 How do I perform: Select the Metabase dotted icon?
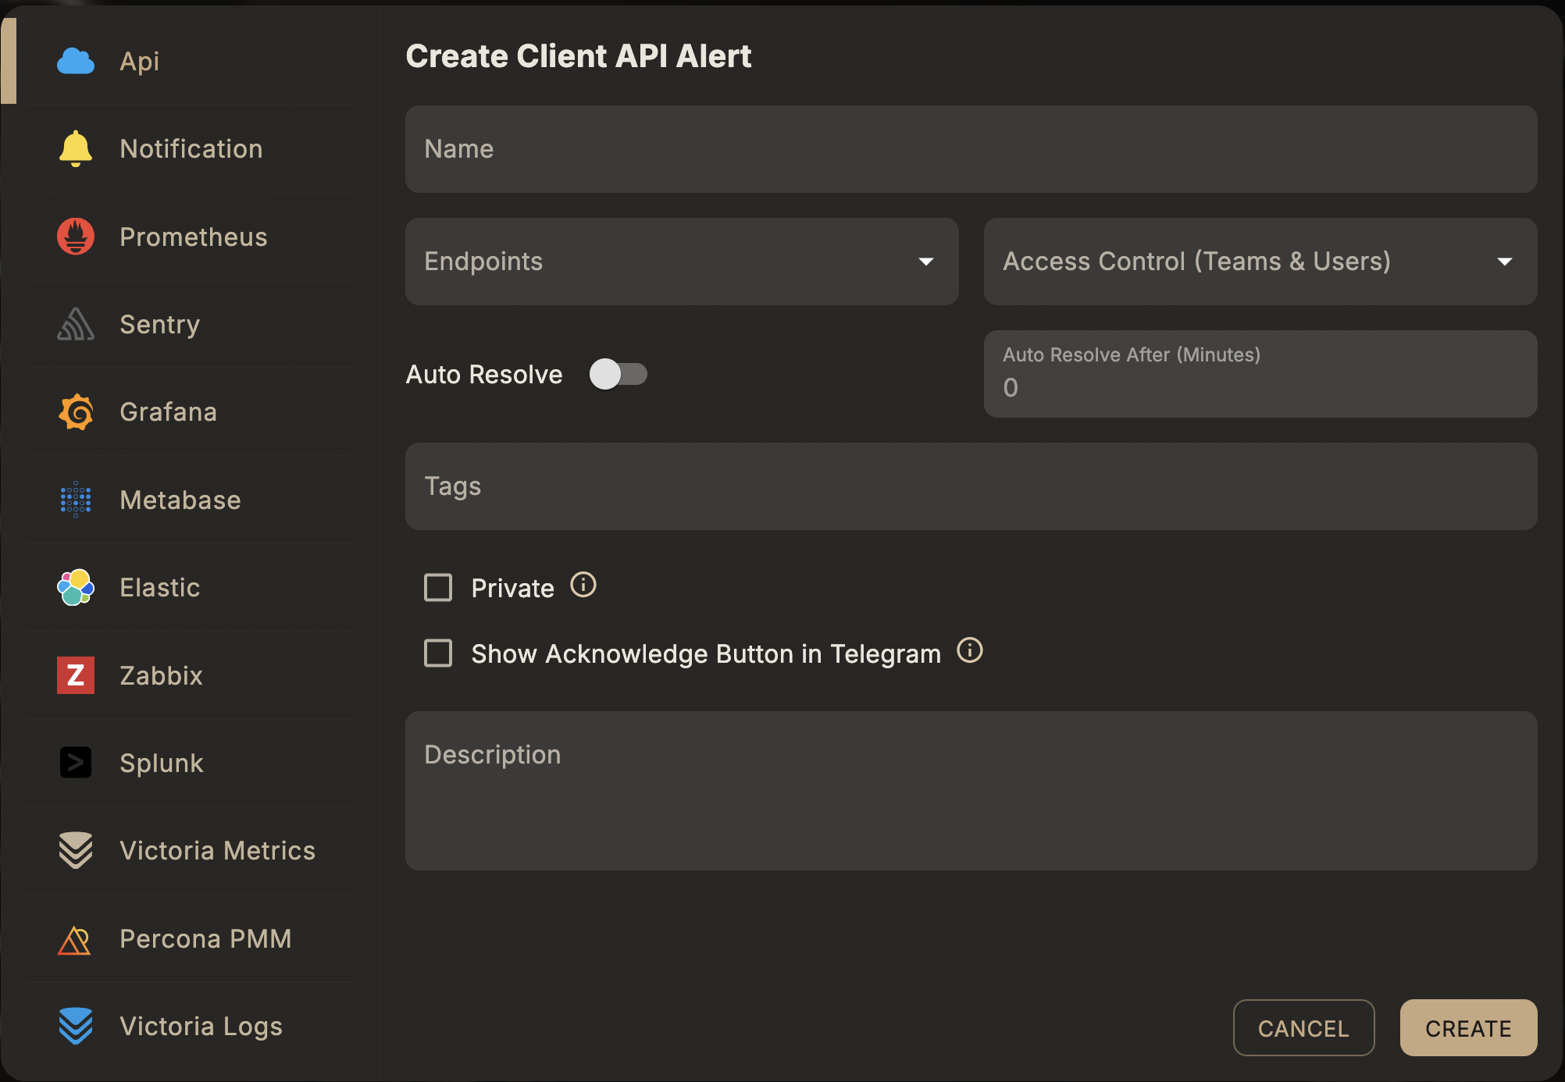(76, 500)
